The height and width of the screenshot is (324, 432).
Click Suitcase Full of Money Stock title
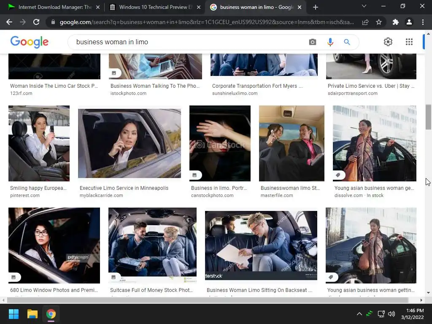tap(151, 290)
